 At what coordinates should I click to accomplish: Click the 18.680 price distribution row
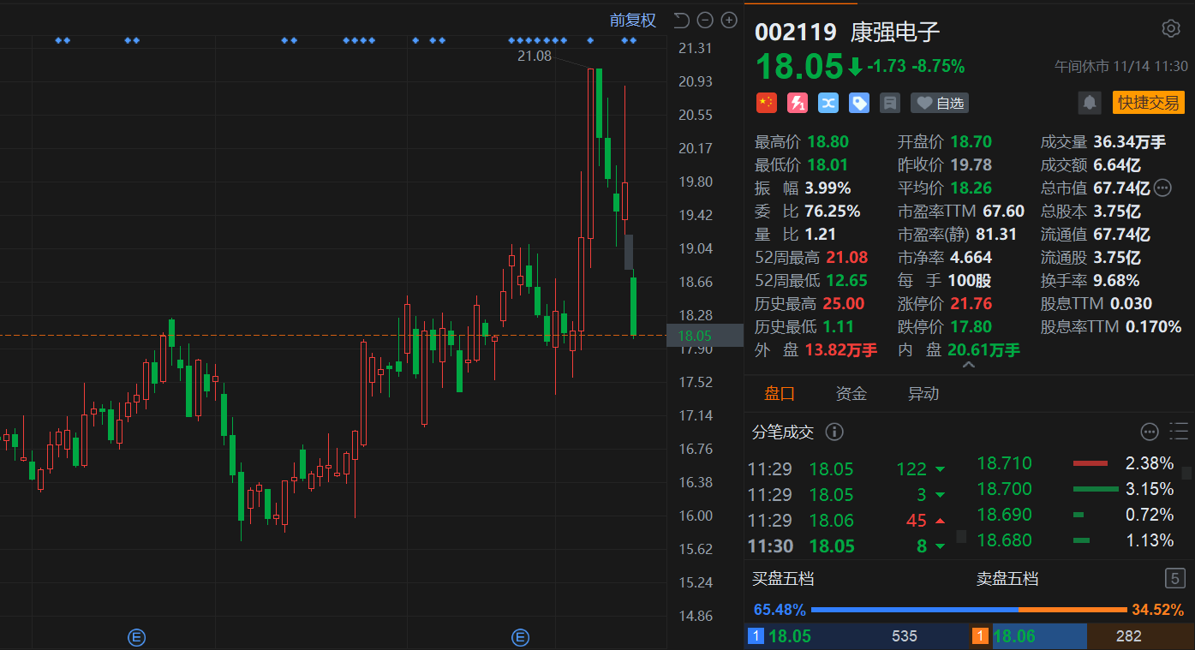click(x=1075, y=540)
